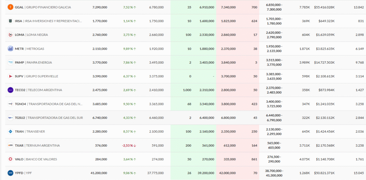Click the Transener logo icon

click(x=10, y=131)
